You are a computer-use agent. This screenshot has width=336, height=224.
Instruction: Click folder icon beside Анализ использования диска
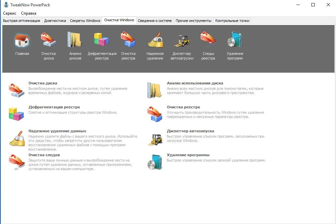(154, 90)
